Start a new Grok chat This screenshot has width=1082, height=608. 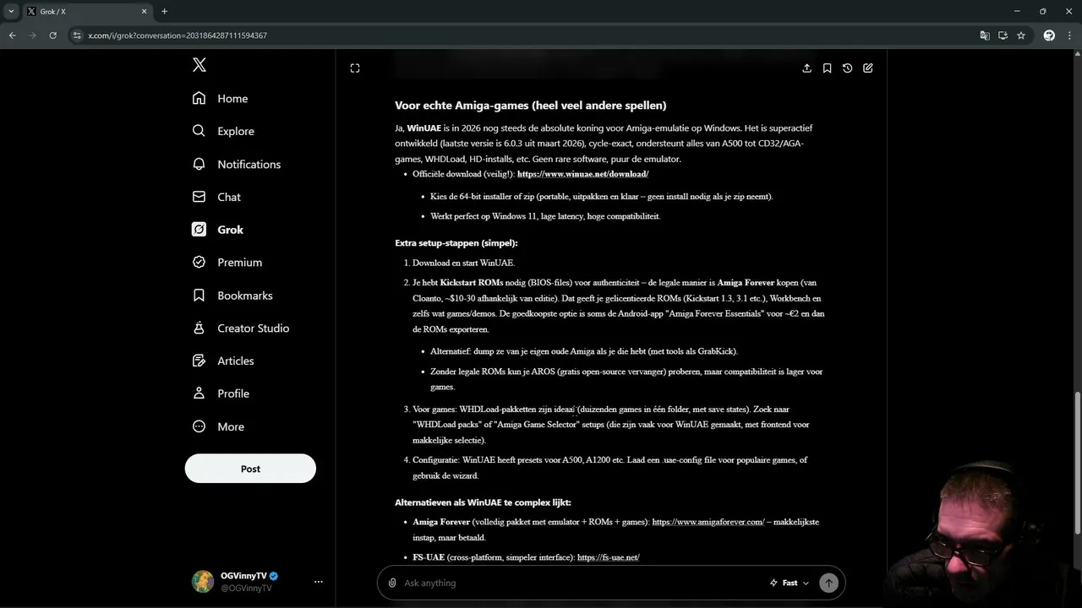pyautogui.click(x=868, y=68)
